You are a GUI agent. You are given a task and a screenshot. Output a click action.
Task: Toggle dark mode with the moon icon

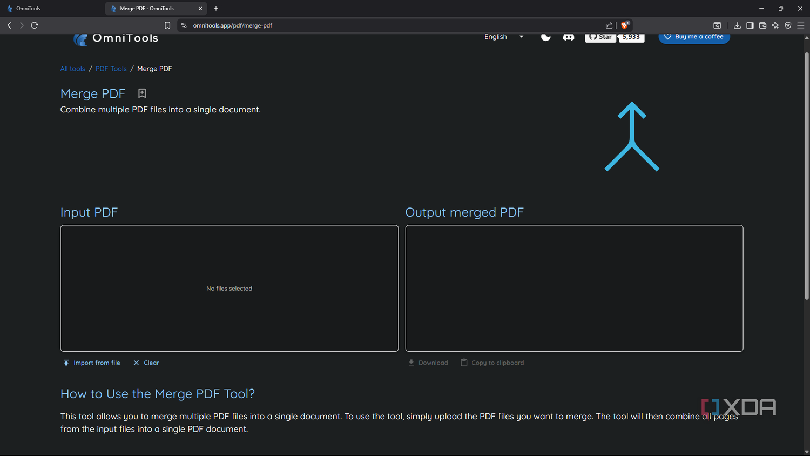coord(546,37)
